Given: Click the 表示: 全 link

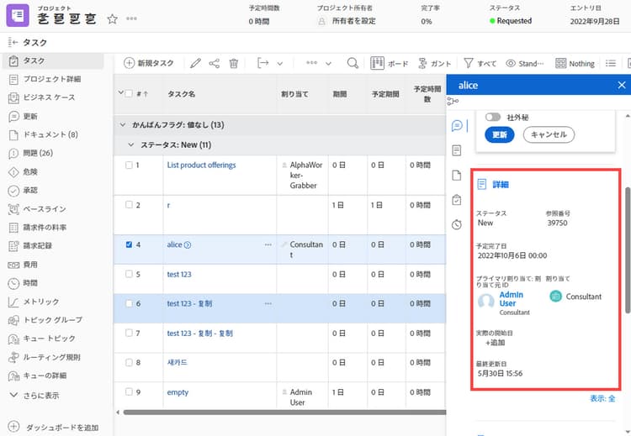Looking at the screenshot, I should point(602,398).
